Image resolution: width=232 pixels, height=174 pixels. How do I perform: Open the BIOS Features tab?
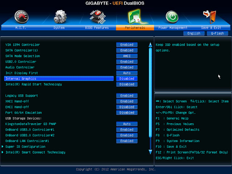coord(97,28)
